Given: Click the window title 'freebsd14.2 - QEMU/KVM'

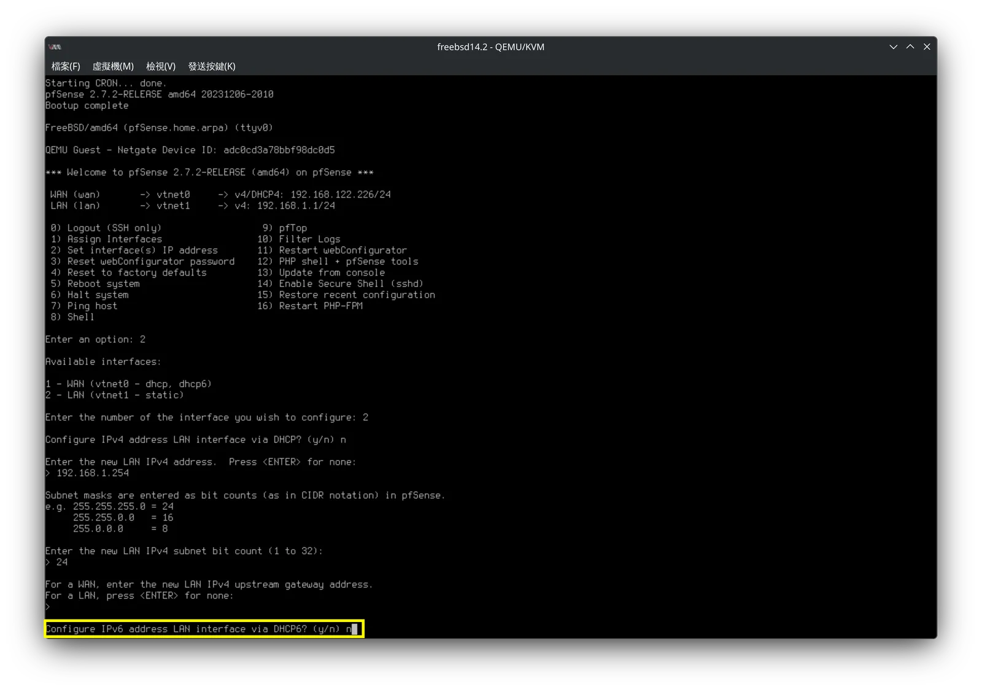Looking at the screenshot, I should coord(490,47).
